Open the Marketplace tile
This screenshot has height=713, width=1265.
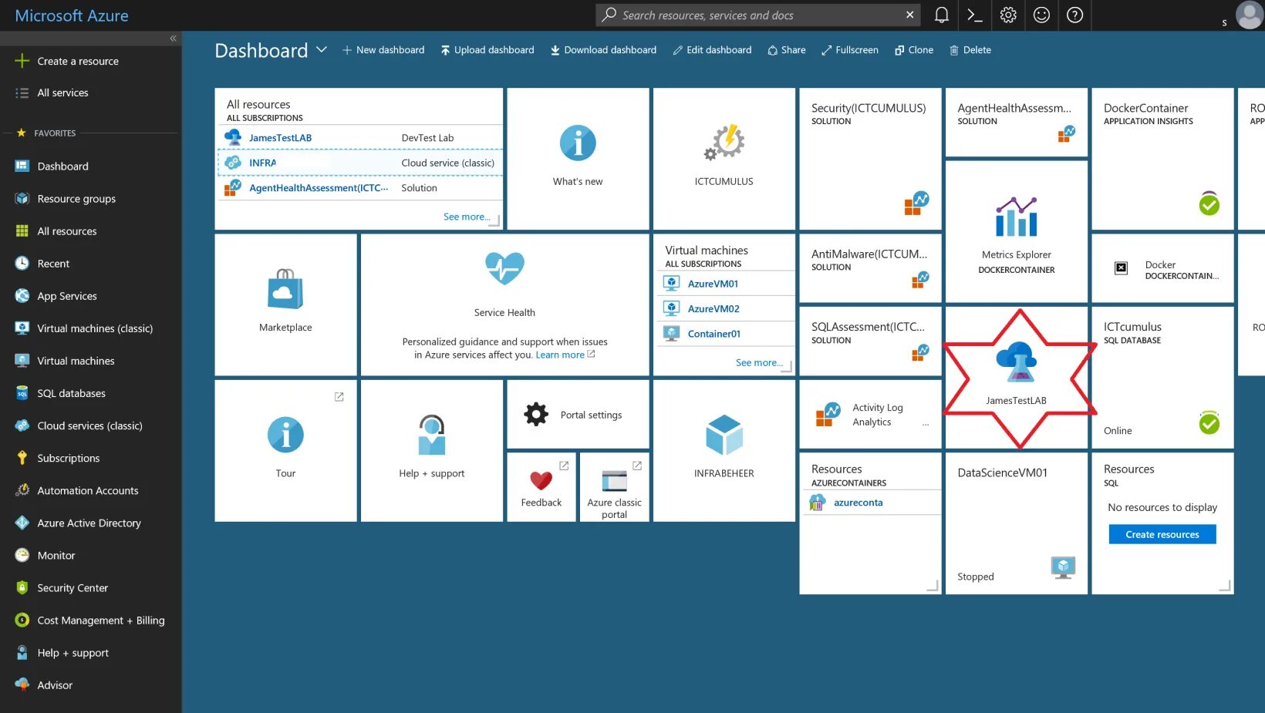285,304
